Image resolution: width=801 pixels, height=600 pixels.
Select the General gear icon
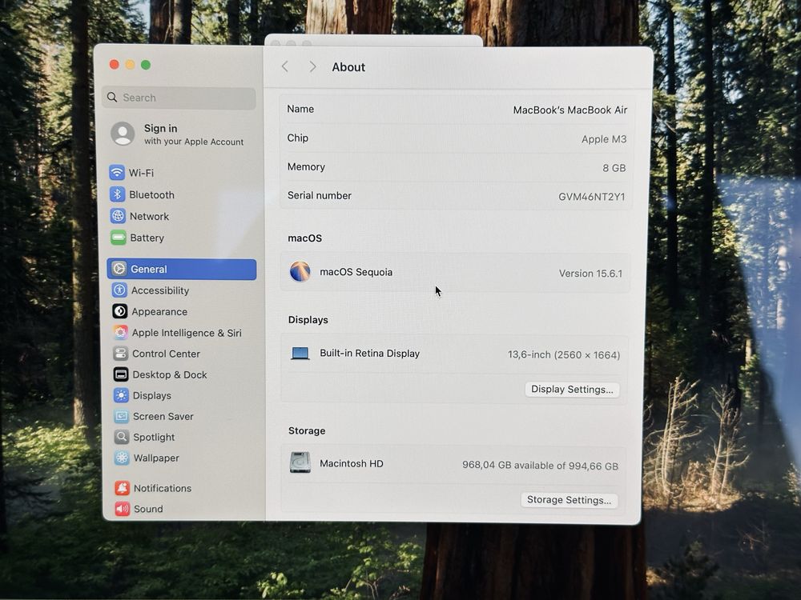coord(119,269)
